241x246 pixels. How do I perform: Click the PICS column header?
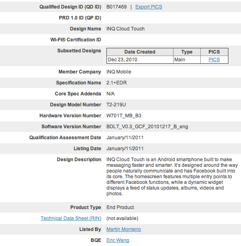pyautogui.click(x=214, y=52)
